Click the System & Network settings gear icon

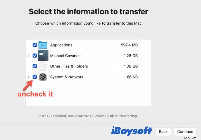click(x=43, y=77)
